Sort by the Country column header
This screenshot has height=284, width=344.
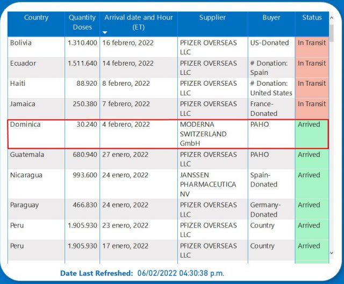36,18
